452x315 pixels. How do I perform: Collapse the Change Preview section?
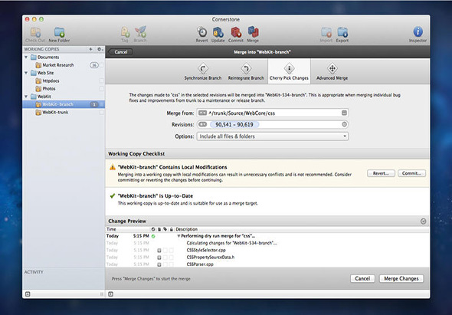click(x=423, y=221)
